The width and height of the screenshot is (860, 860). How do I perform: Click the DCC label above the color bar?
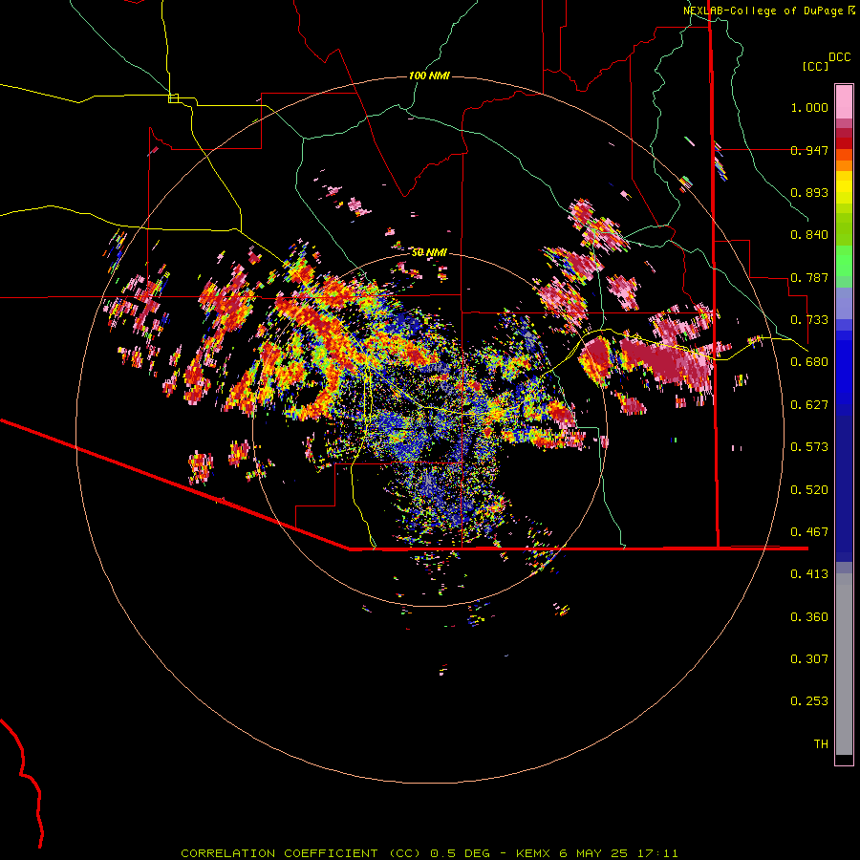pos(839,57)
